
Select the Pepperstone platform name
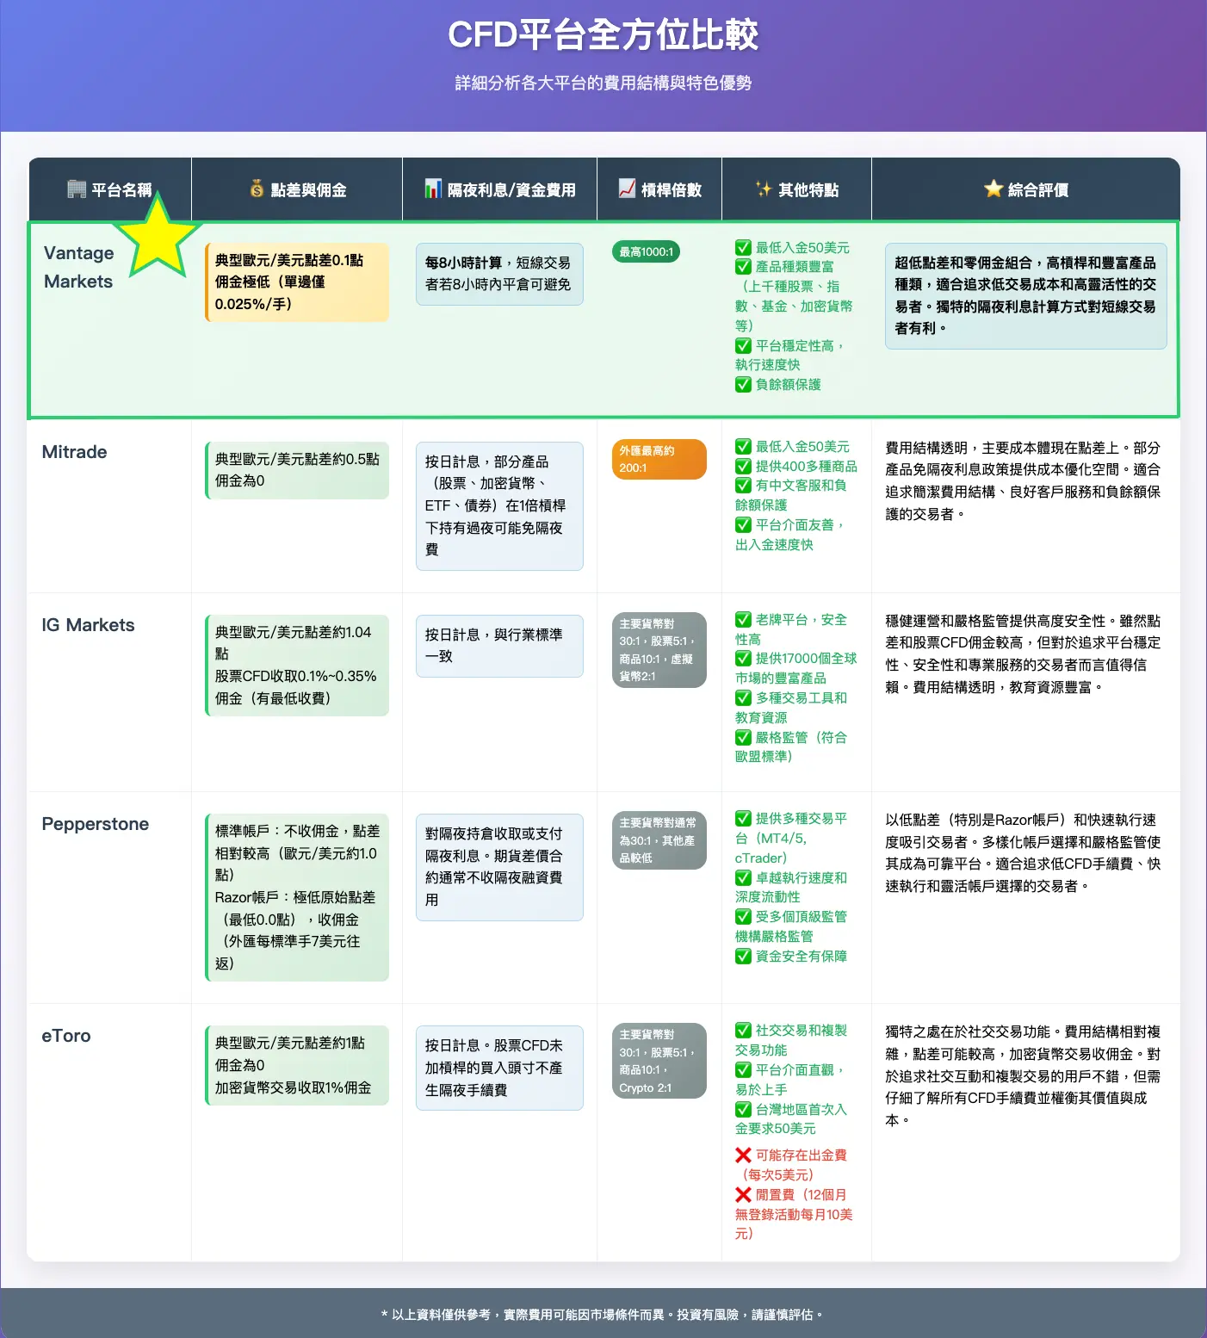(x=96, y=824)
